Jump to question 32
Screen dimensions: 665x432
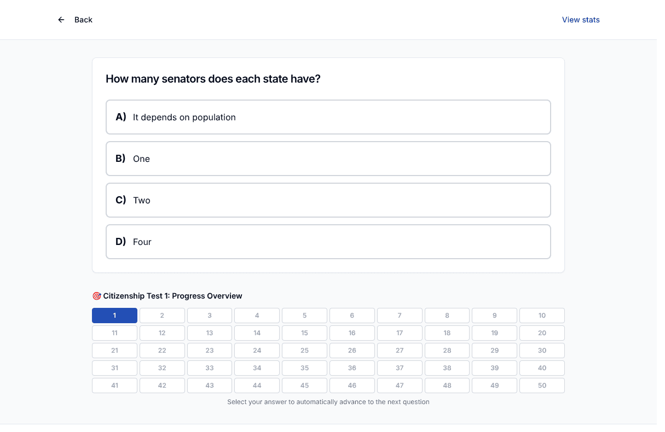162,368
